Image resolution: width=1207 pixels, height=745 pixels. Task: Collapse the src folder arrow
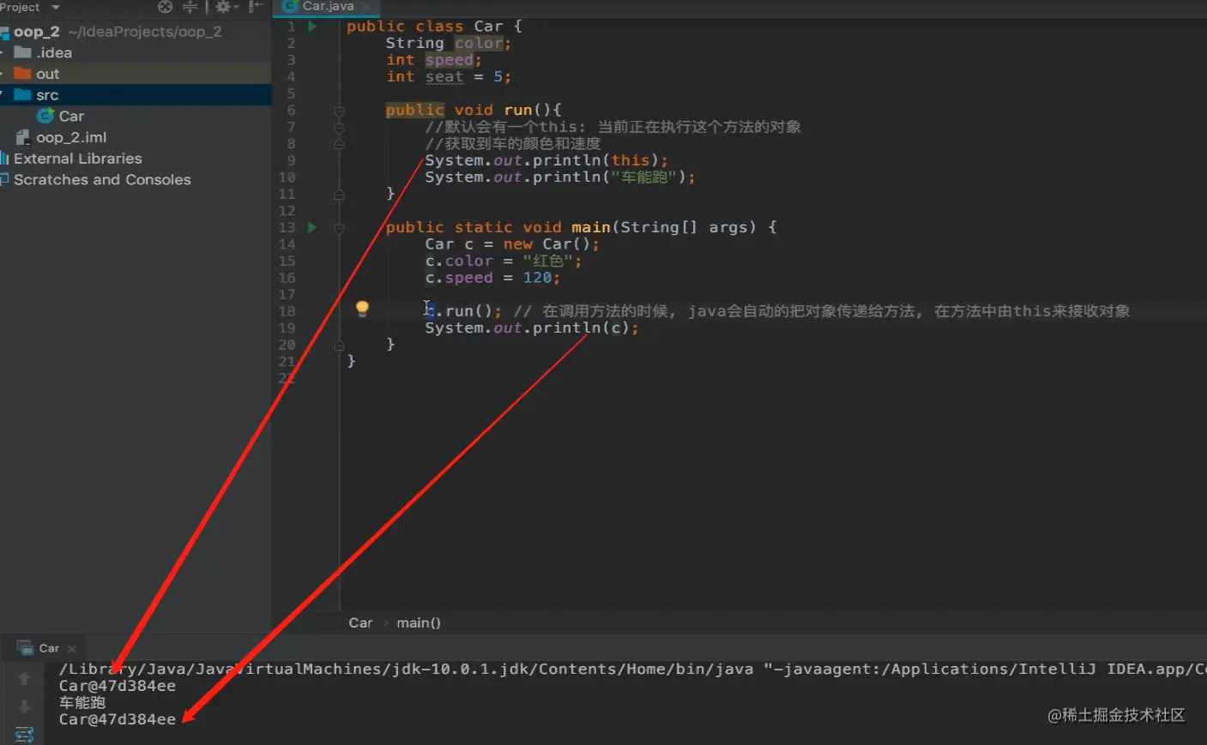click(3, 94)
